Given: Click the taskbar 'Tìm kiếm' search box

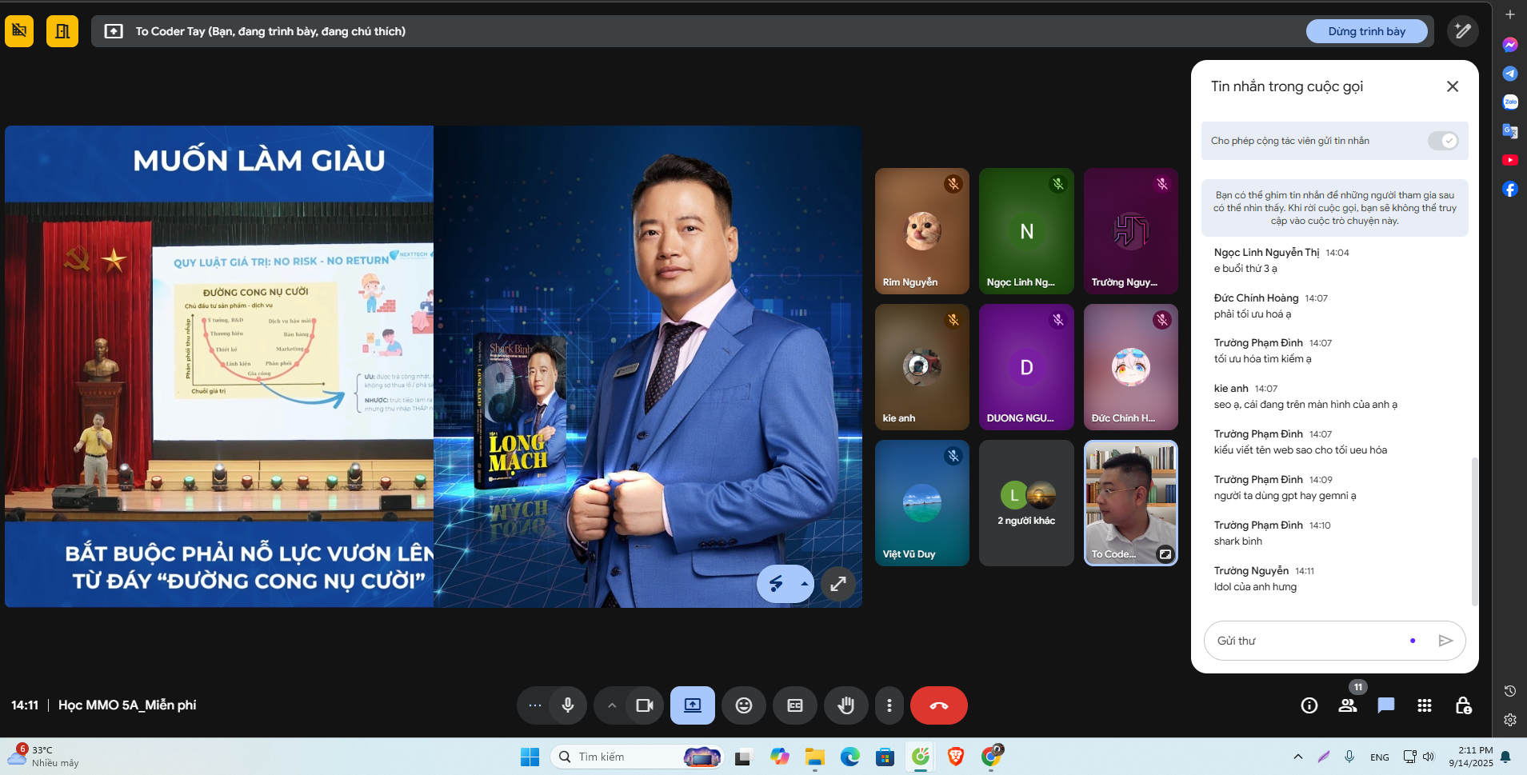Looking at the screenshot, I should 638,757.
